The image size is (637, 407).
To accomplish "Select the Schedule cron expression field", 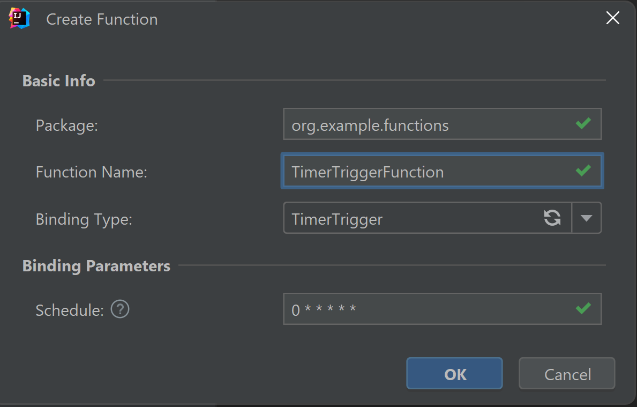I will [429, 309].
